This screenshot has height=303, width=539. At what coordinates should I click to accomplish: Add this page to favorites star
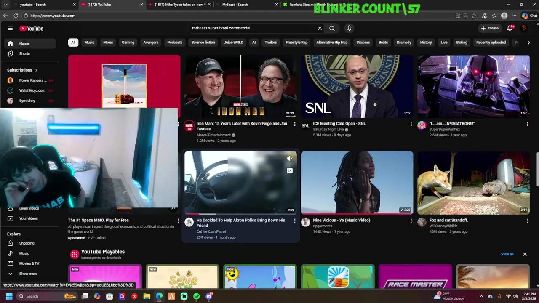point(474,16)
